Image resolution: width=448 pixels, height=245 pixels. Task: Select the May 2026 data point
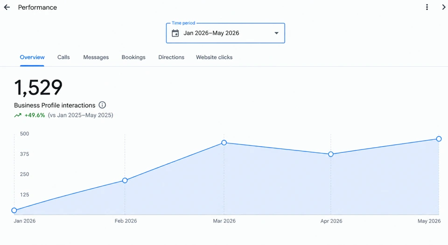pos(439,139)
